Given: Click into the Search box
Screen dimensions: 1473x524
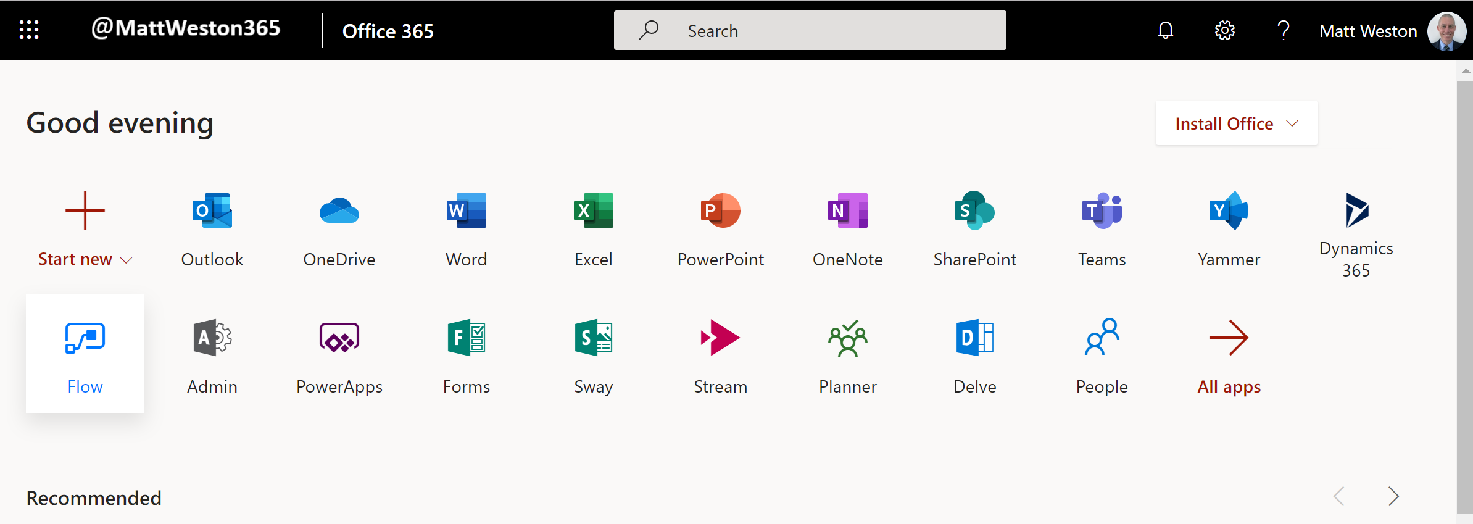Looking at the screenshot, I should 810,30.
